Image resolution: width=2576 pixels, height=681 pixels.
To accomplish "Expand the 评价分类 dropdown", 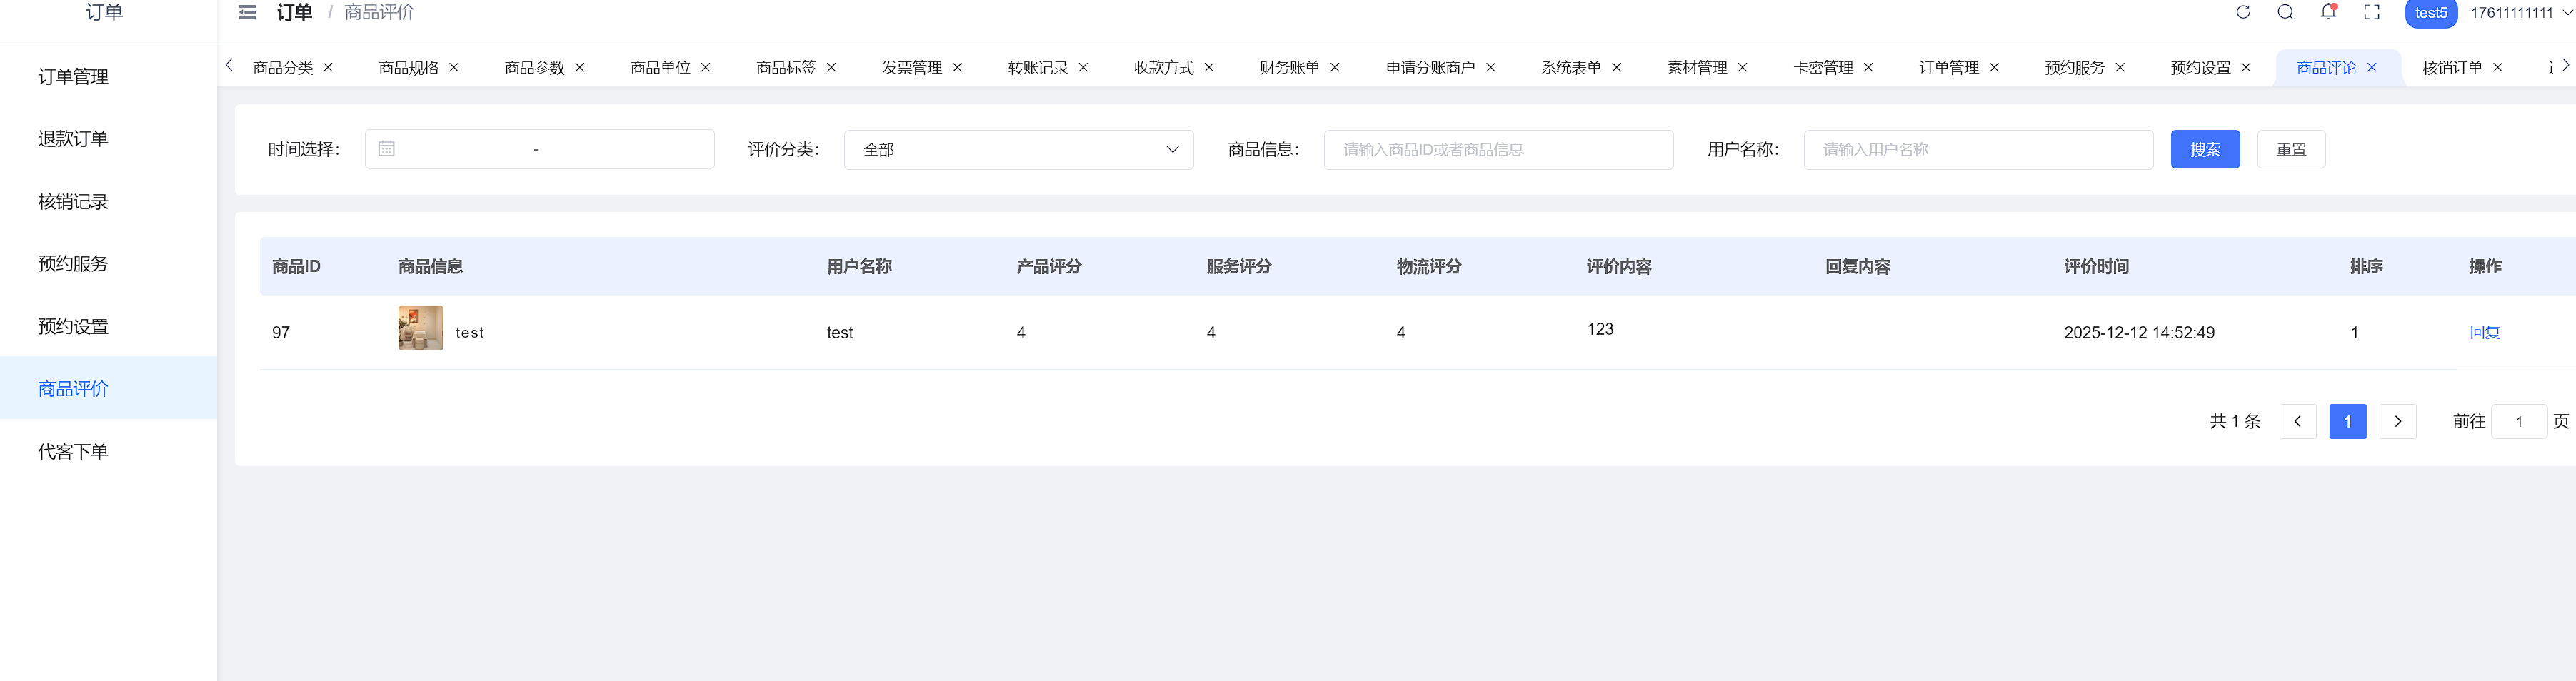I will coord(1018,150).
